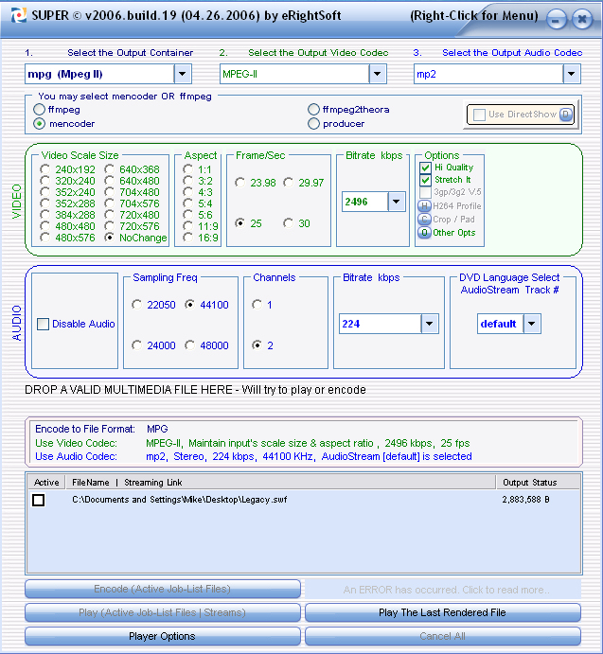Click the ERROR has occurred message
This screenshot has width=603, height=654.
[443, 590]
